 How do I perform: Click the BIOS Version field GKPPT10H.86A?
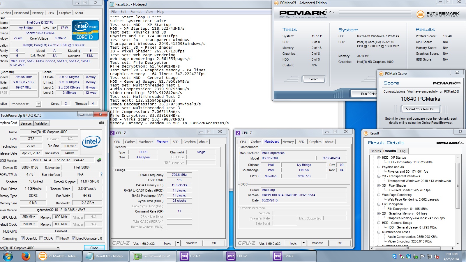click(x=303, y=195)
